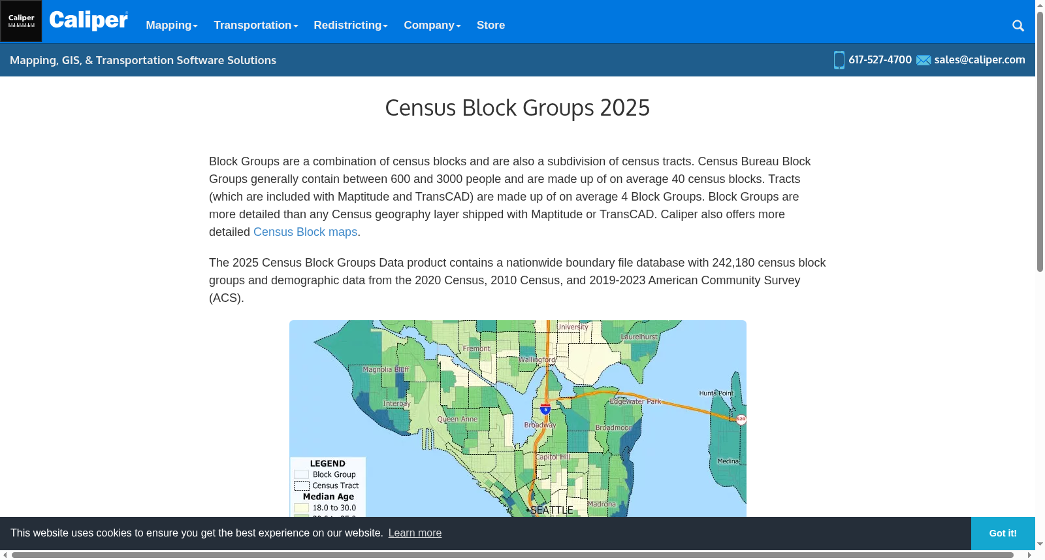
Task: Open the site search magnifier icon
Action: (x=1018, y=25)
